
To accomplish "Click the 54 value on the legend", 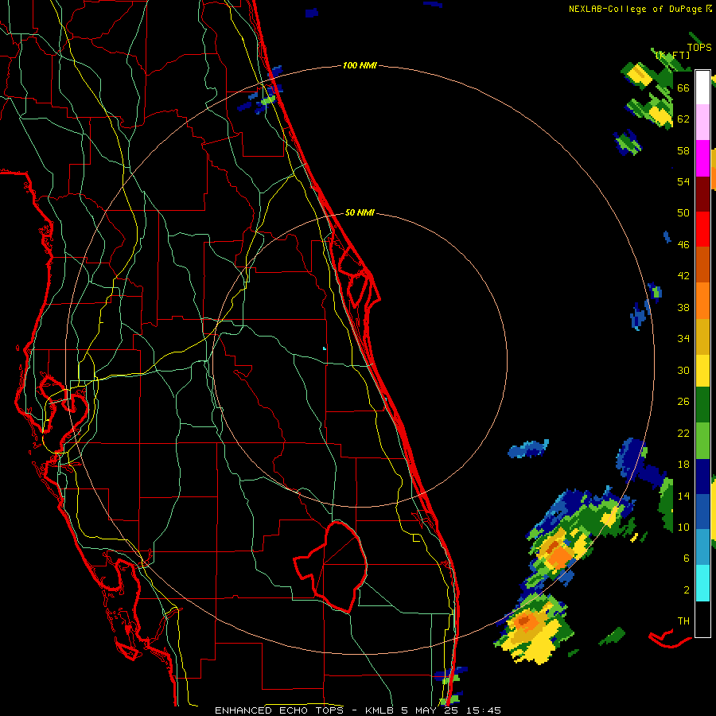I will pyautogui.click(x=683, y=181).
